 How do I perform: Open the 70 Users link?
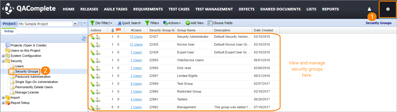[x=136, y=37]
